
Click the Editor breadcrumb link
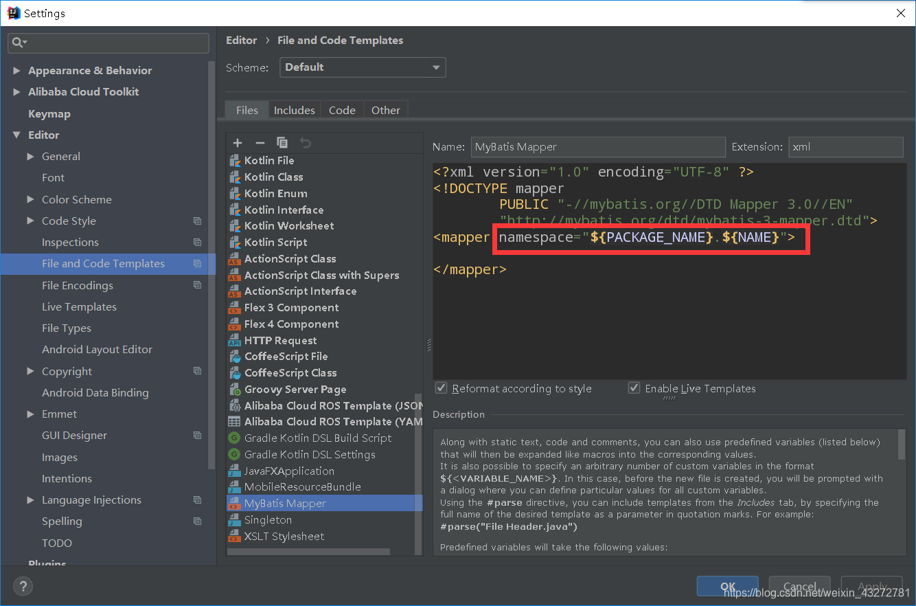pyautogui.click(x=242, y=41)
